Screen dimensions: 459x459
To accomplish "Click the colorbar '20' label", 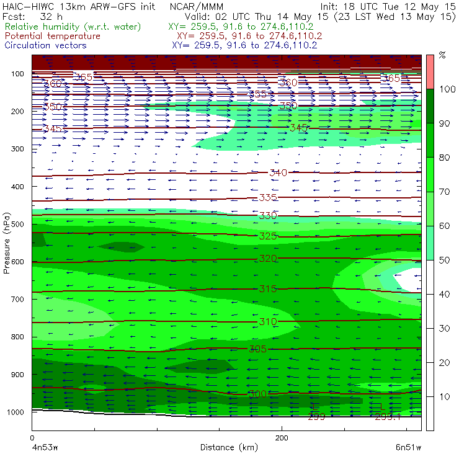I will tap(444, 363).
